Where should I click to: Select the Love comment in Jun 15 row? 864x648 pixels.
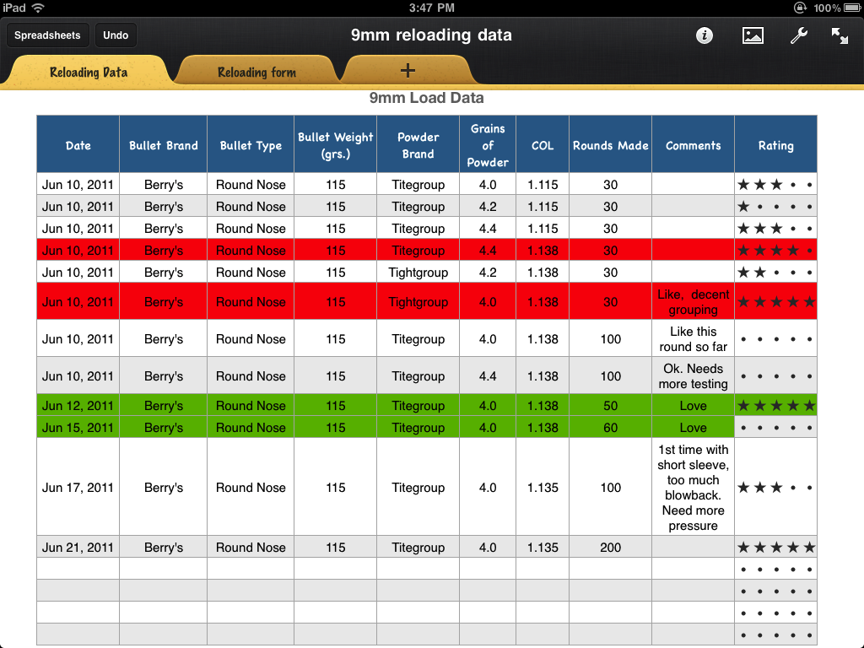694,428
